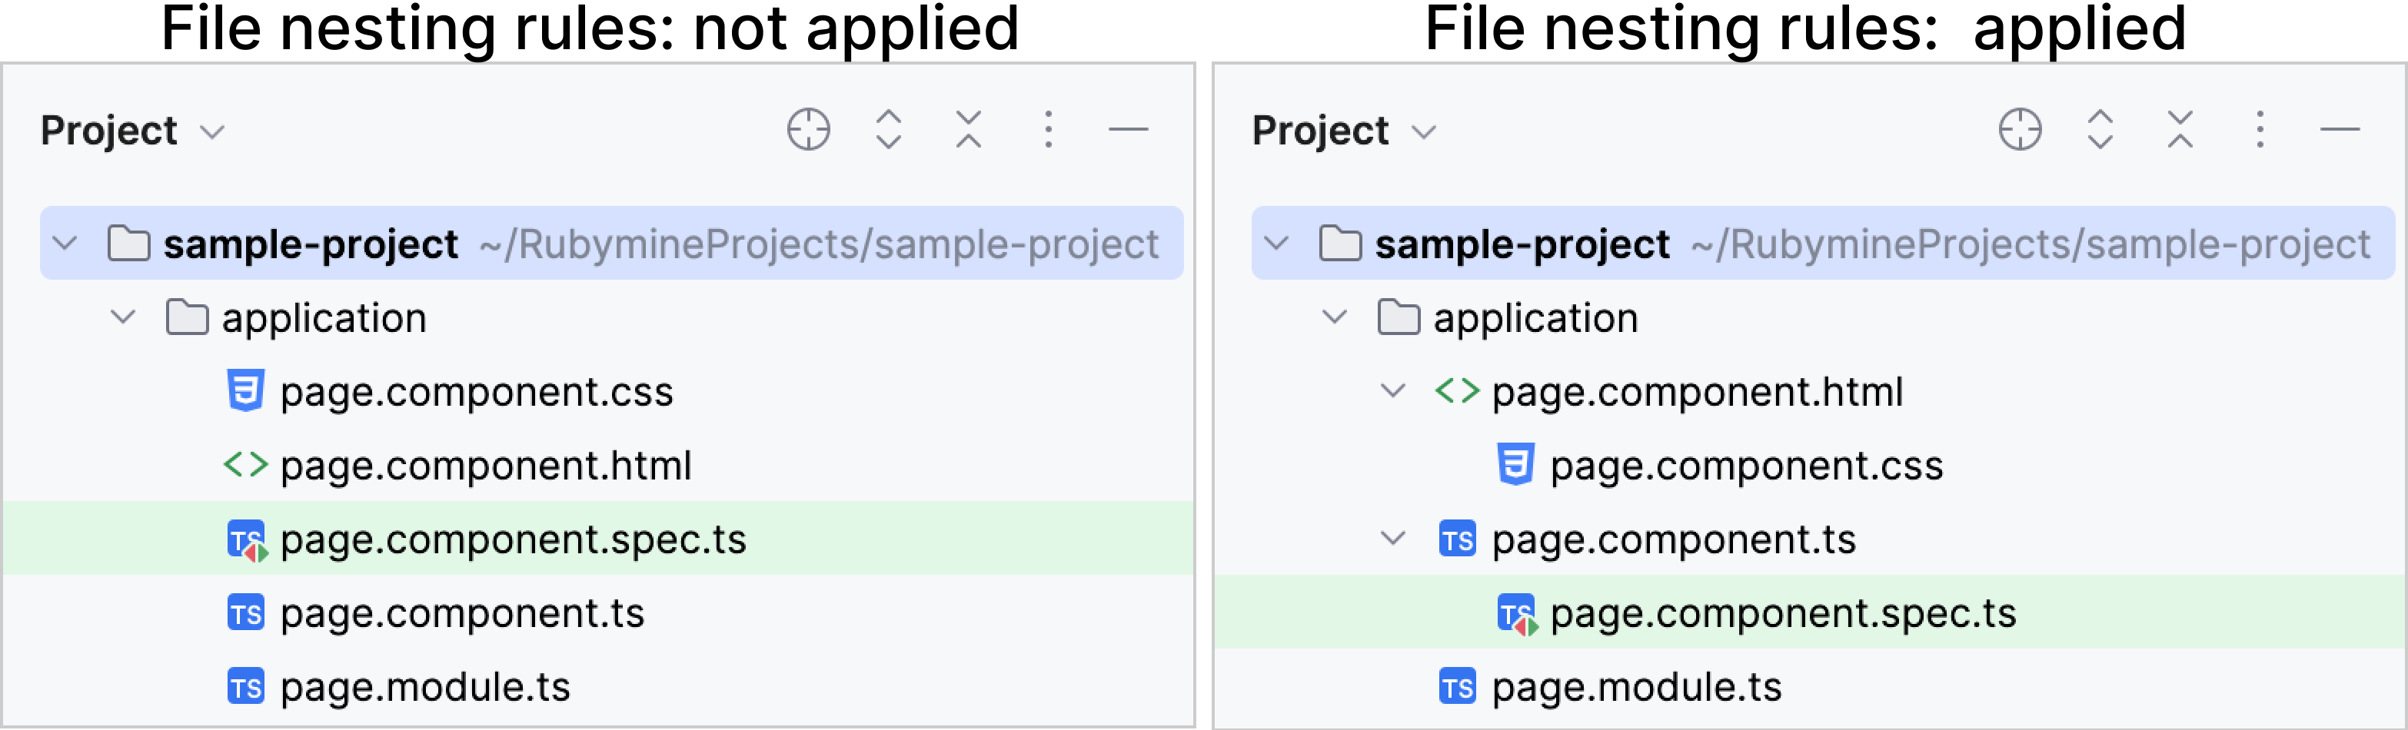Select page.component.spec.ts in right tree
The width and height of the screenshot is (2408, 730).
point(1784,613)
